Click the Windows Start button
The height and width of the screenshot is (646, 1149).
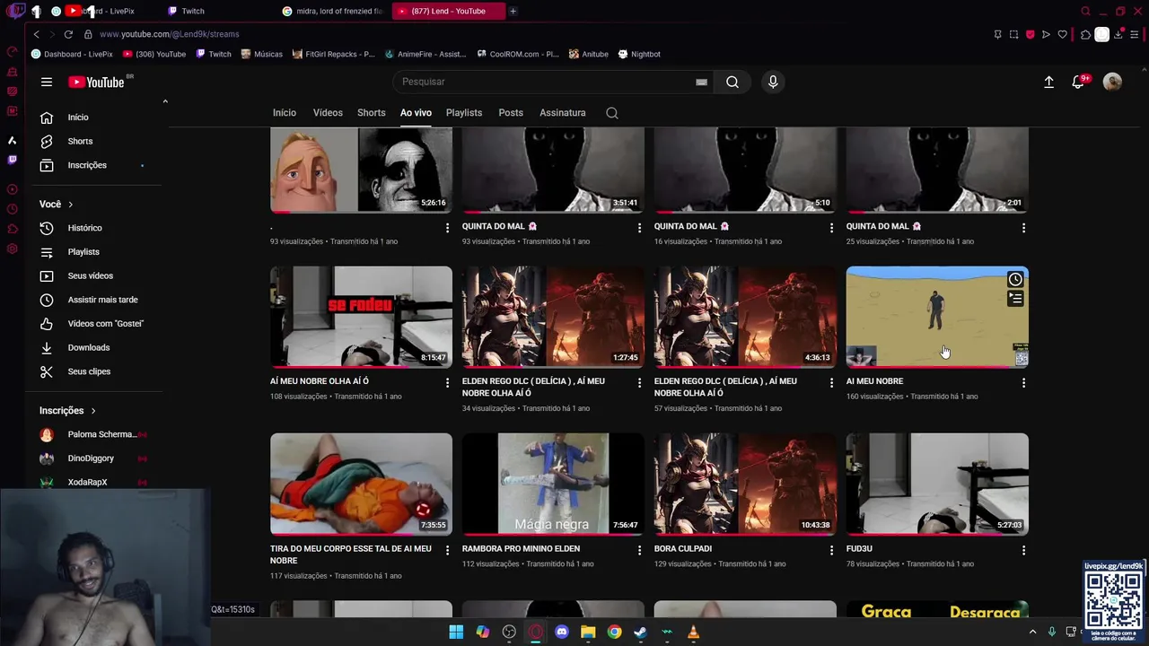coord(456,632)
